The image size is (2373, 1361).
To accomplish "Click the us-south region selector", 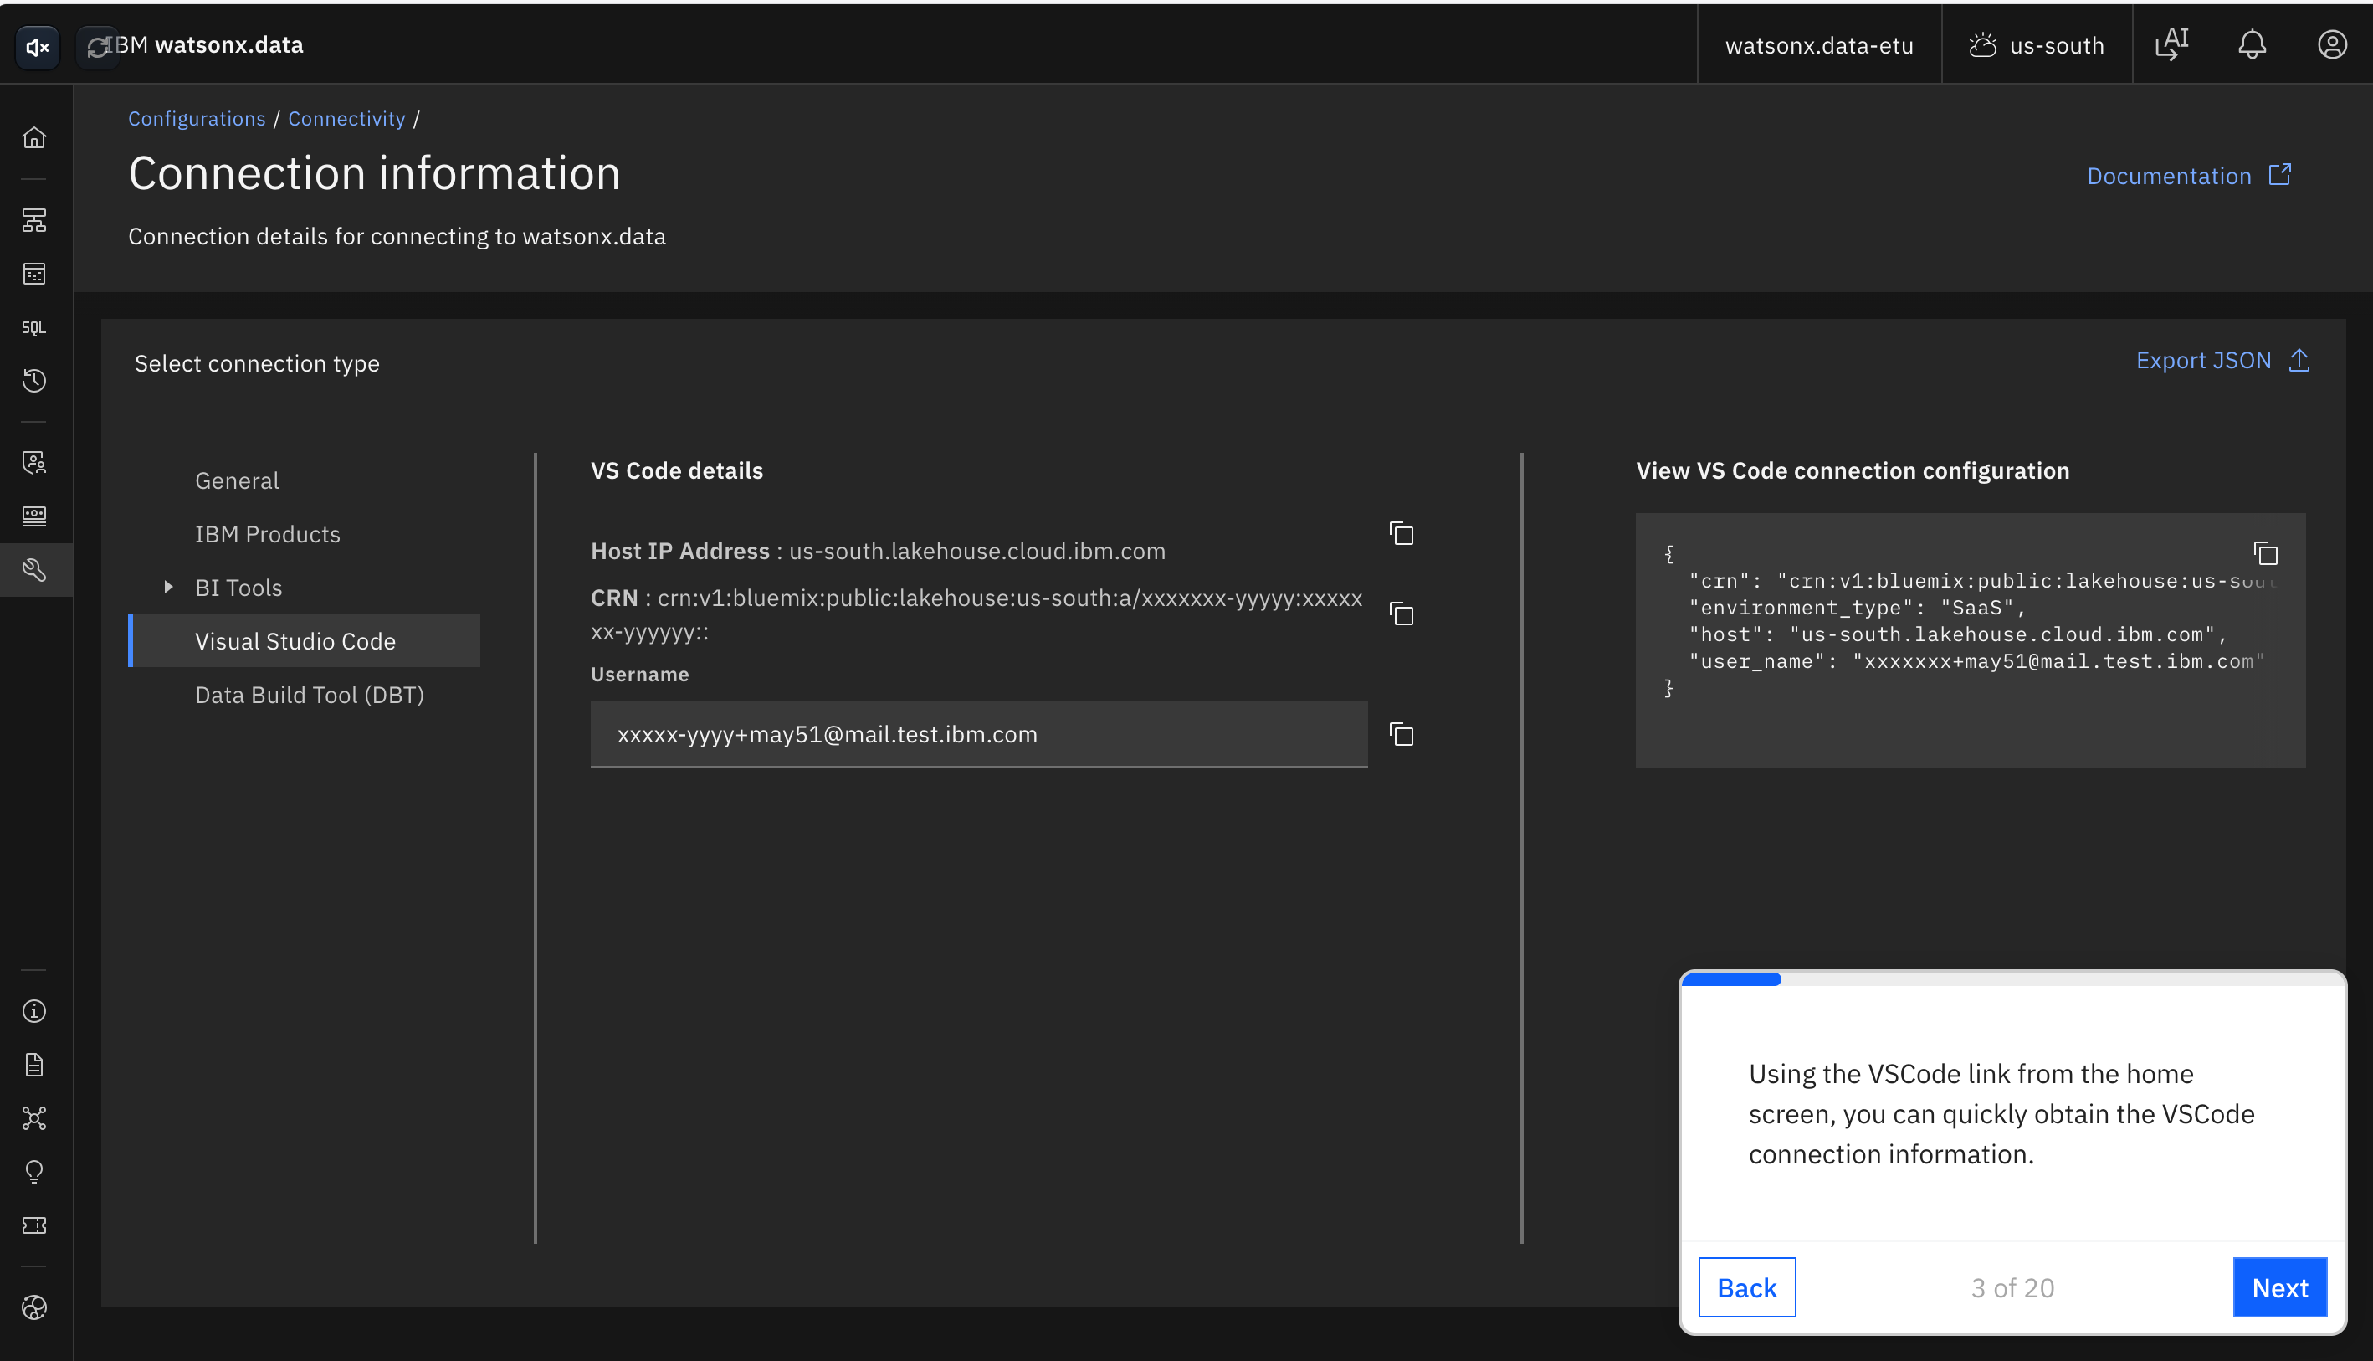I will pos(2037,45).
